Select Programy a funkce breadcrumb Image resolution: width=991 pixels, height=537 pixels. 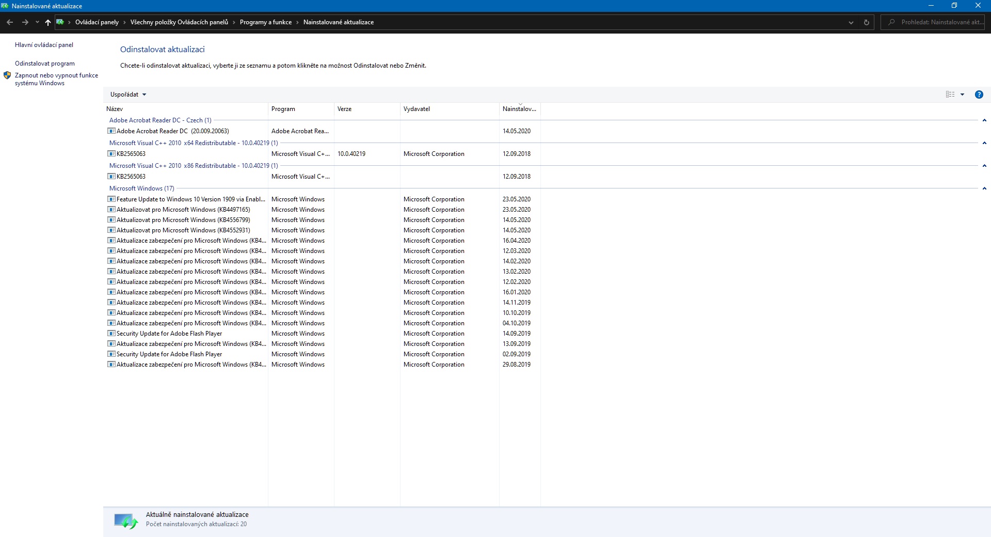coord(265,22)
